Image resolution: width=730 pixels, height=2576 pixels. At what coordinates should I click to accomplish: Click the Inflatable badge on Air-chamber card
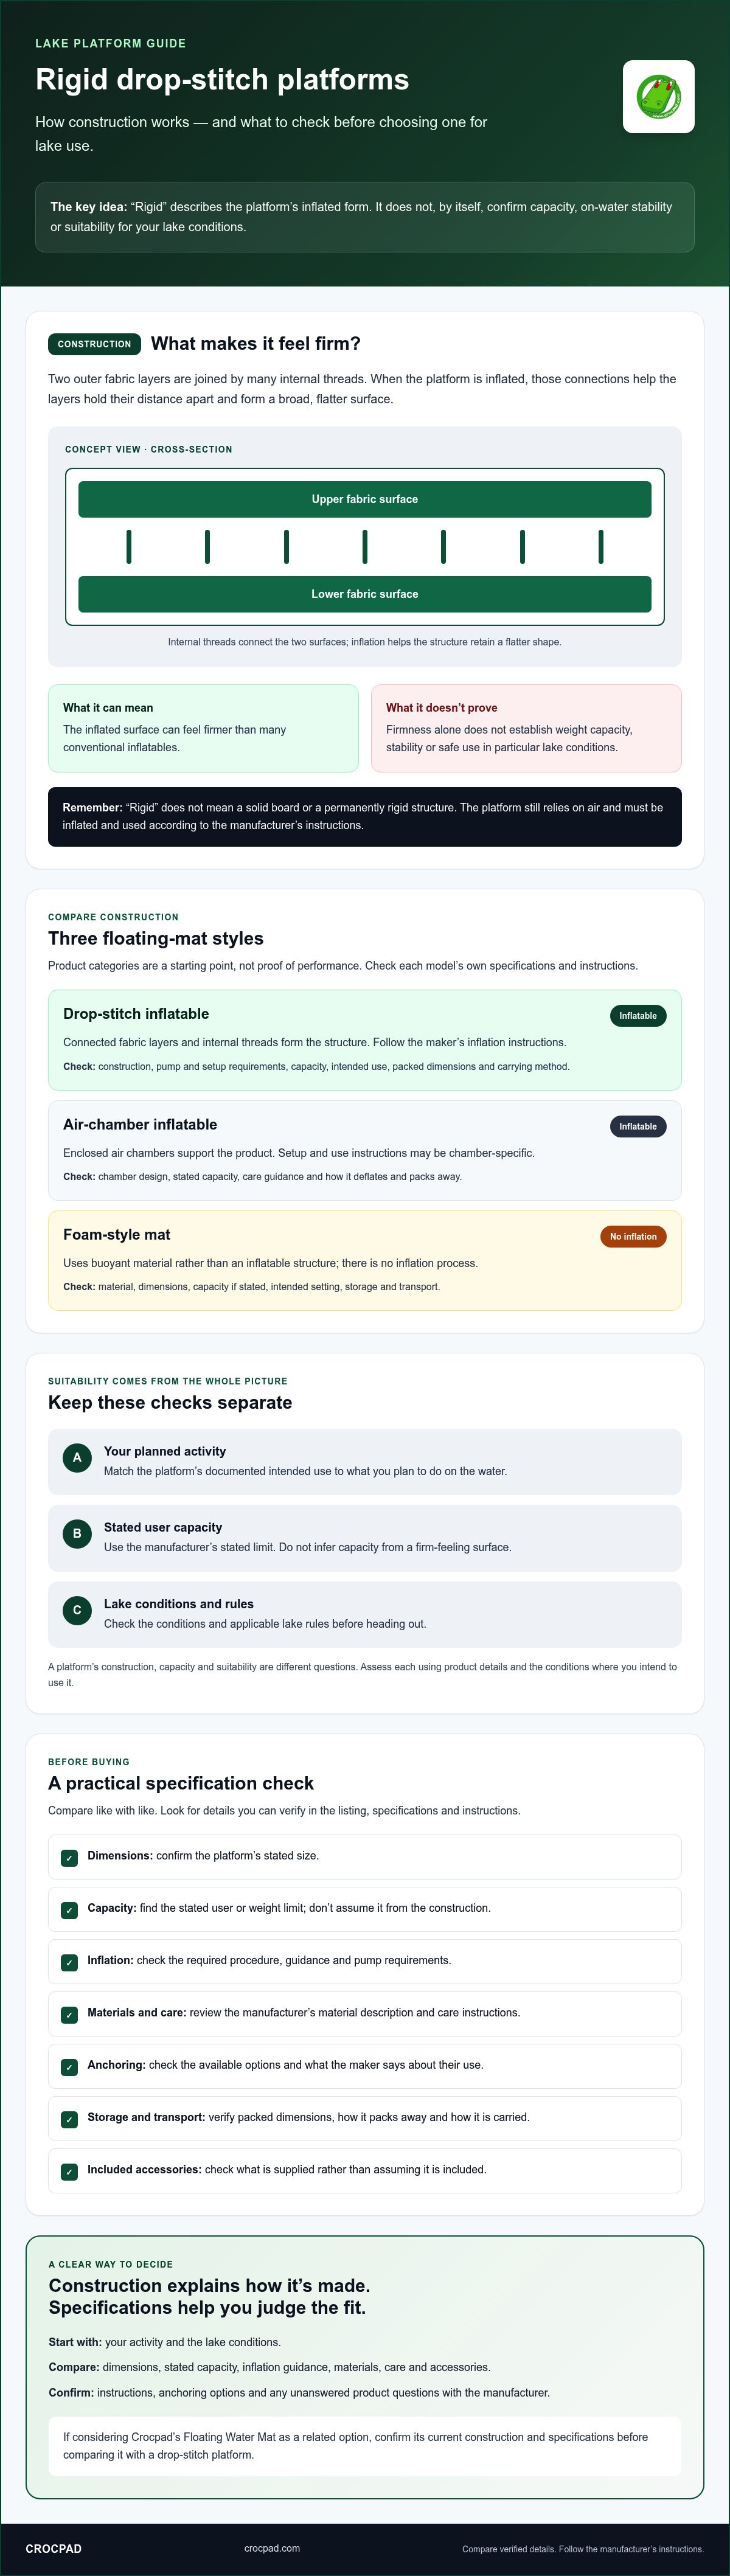tap(638, 1127)
